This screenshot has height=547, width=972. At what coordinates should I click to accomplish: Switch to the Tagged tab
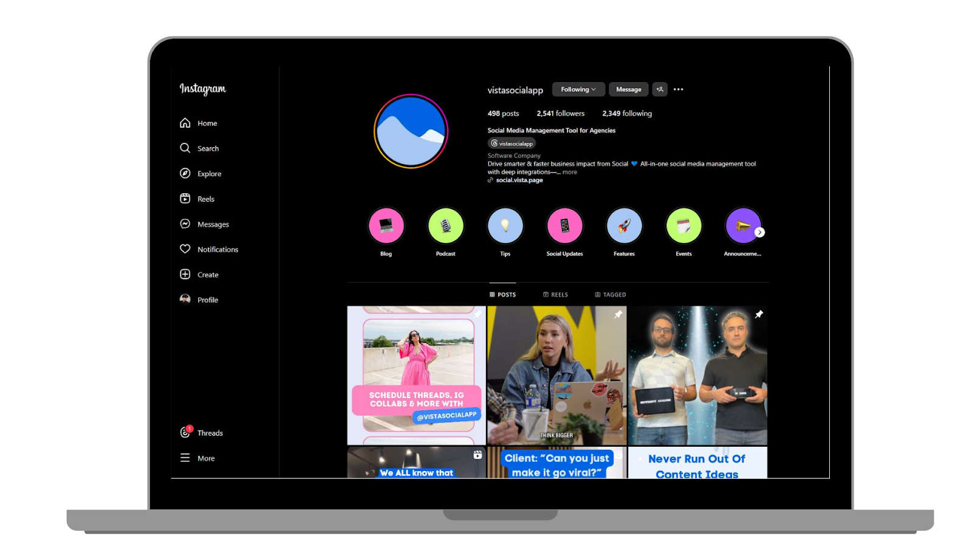coord(611,295)
